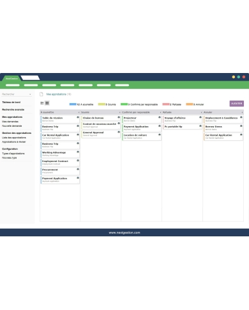Open Gestion des approbations sidebar section
249x310 pixels.
[17, 133]
